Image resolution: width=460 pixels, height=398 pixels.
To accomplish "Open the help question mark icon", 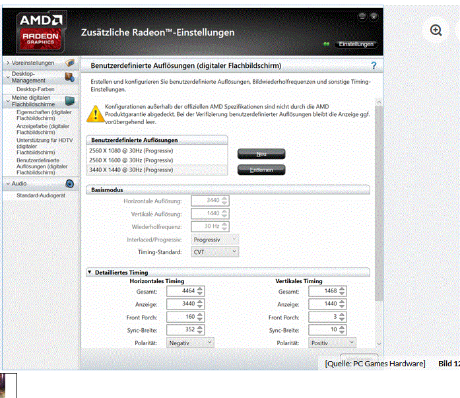I will tap(374, 65).
